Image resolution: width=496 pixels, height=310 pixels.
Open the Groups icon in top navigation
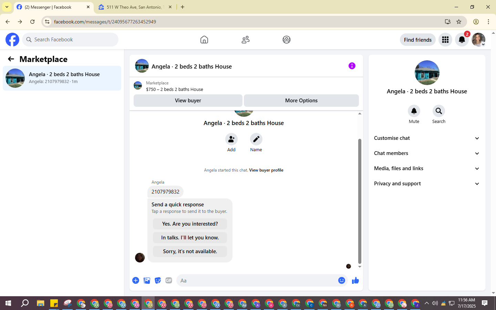click(287, 40)
